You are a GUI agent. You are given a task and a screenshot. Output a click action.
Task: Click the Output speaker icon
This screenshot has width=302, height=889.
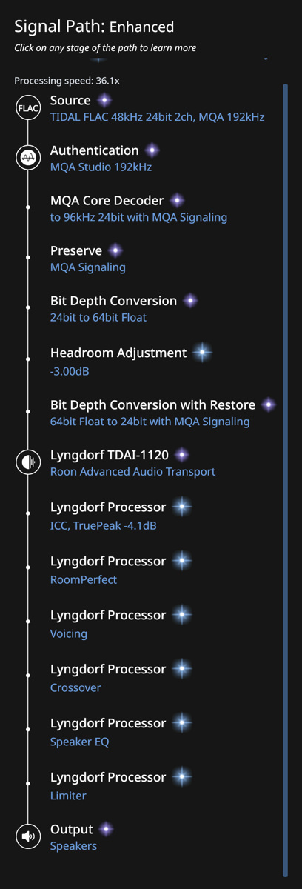coord(28,837)
